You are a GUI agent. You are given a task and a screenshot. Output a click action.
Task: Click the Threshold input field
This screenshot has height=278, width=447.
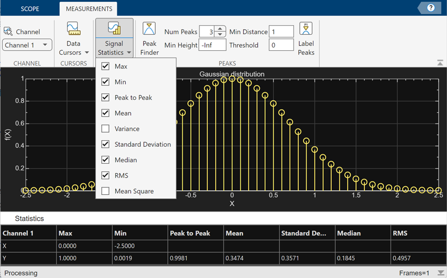(281, 45)
